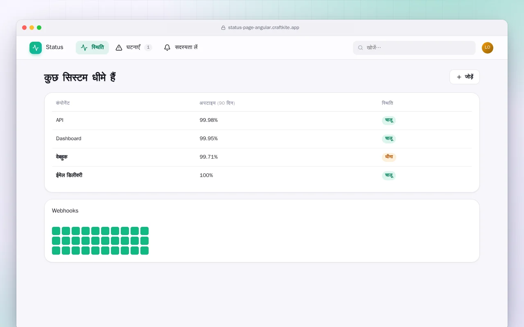Click the चालू status badge for API
524x327 pixels.
point(389,120)
